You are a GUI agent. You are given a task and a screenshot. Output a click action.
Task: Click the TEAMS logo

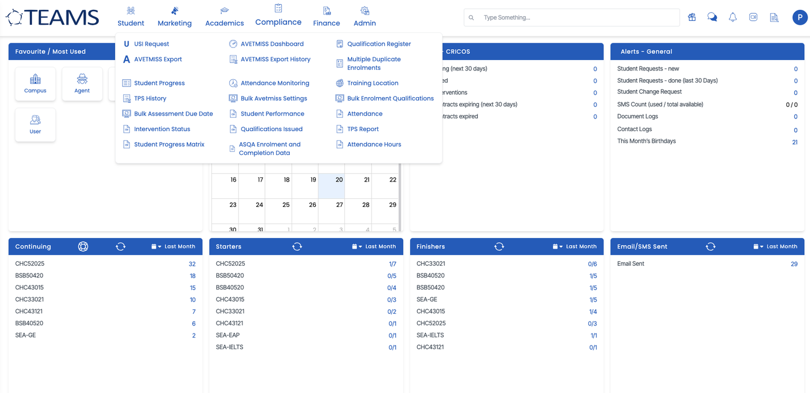pyautogui.click(x=52, y=17)
